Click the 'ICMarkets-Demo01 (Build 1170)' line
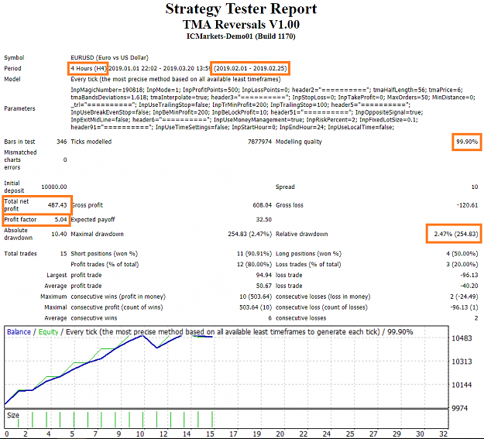484x439 pixels. click(241, 36)
